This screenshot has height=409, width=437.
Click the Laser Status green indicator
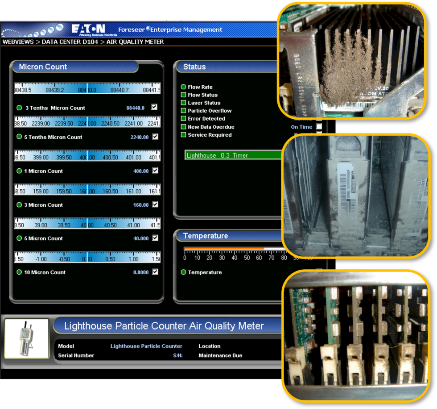coord(183,103)
